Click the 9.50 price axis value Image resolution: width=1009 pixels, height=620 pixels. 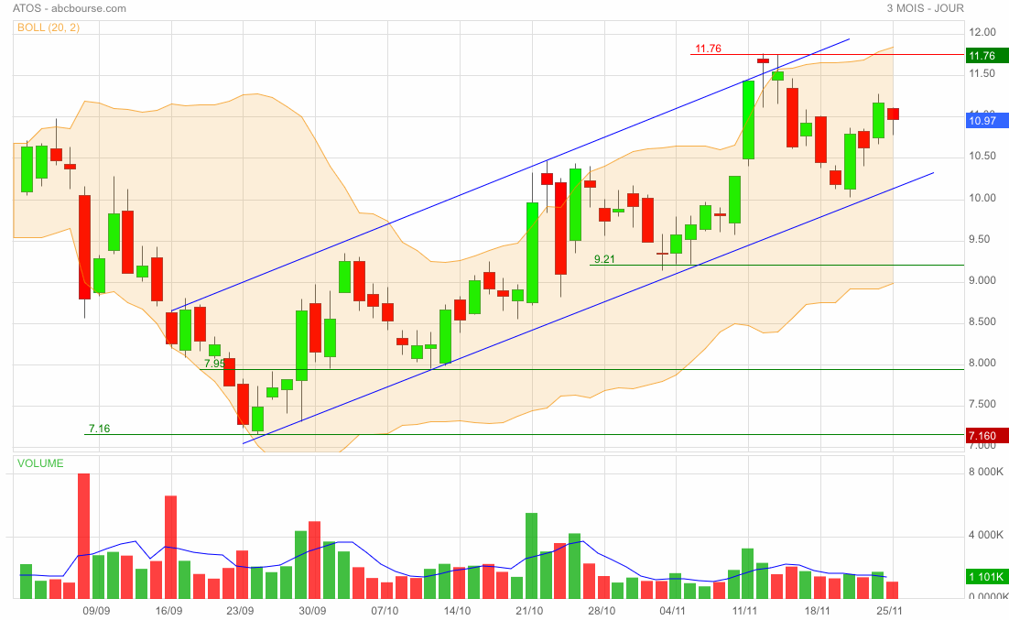pos(982,240)
